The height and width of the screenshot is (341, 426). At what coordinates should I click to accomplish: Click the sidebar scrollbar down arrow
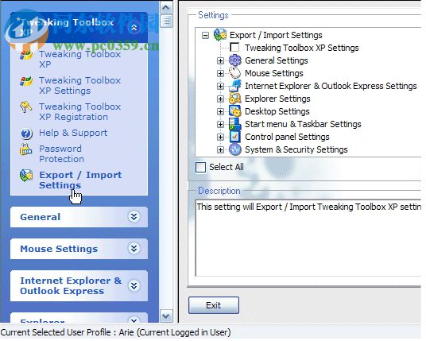166,316
